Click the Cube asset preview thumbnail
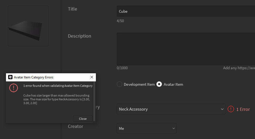This screenshot has width=255, height=139. click(x=28, y=26)
